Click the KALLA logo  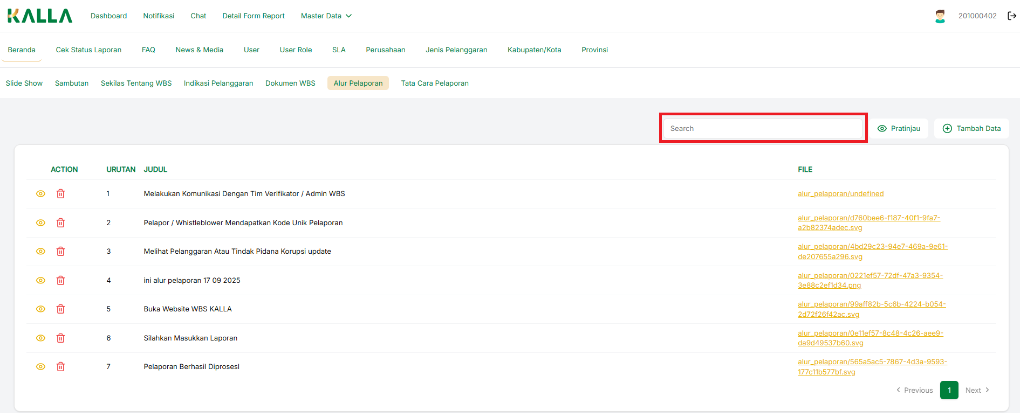(x=40, y=16)
